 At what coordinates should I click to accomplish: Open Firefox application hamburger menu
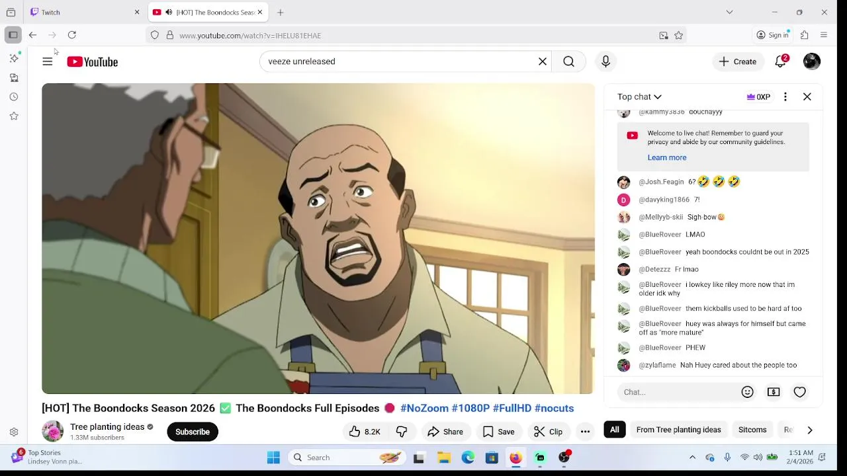pos(824,35)
